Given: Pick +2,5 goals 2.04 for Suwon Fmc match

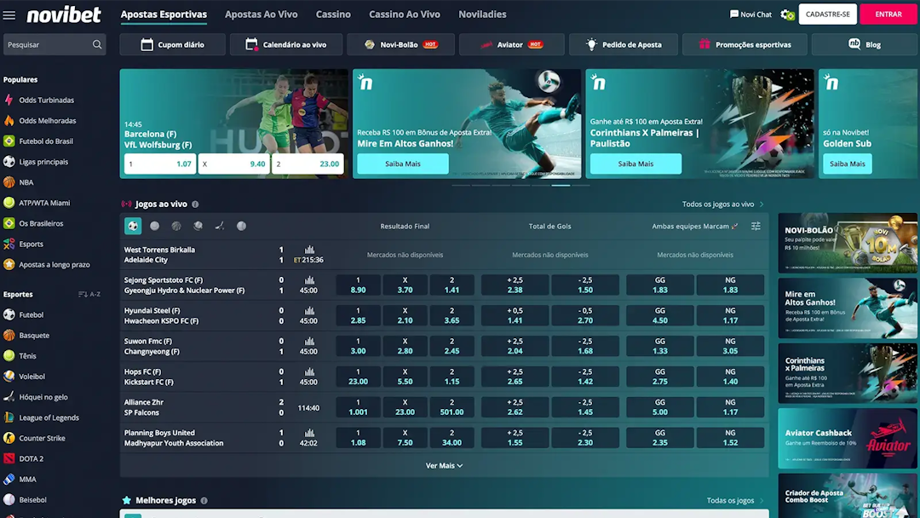Looking at the screenshot, I should tap(515, 346).
